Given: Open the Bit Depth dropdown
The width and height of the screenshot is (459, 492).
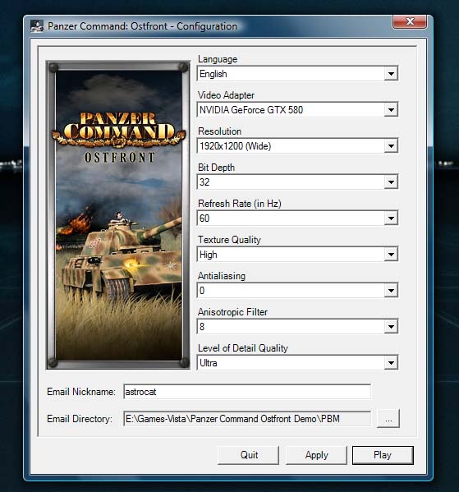Looking at the screenshot, I should (297, 182).
